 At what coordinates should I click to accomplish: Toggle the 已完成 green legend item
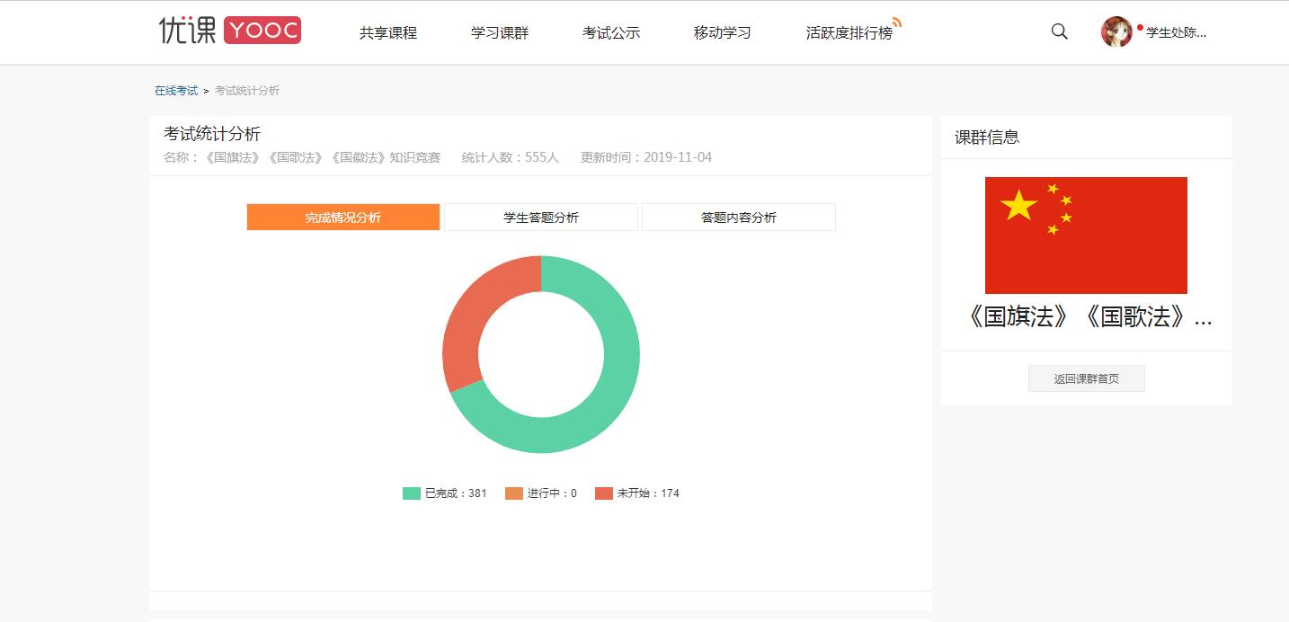[x=445, y=493]
